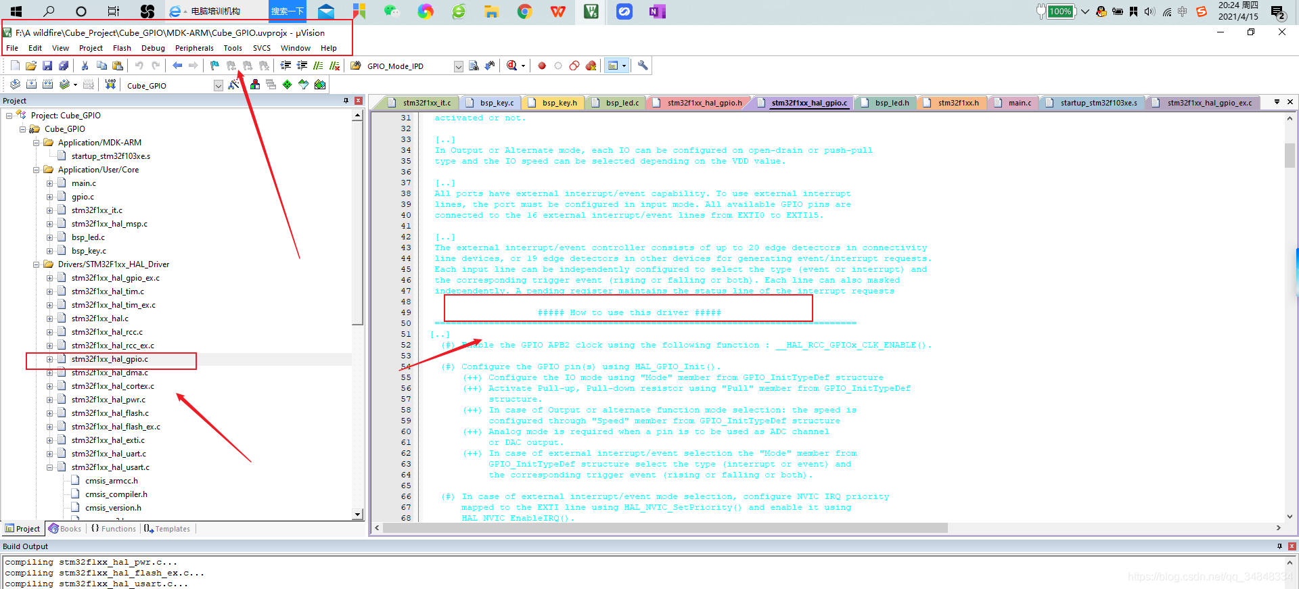
Task: Open the Debug menu
Action: (x=153, y=48)
